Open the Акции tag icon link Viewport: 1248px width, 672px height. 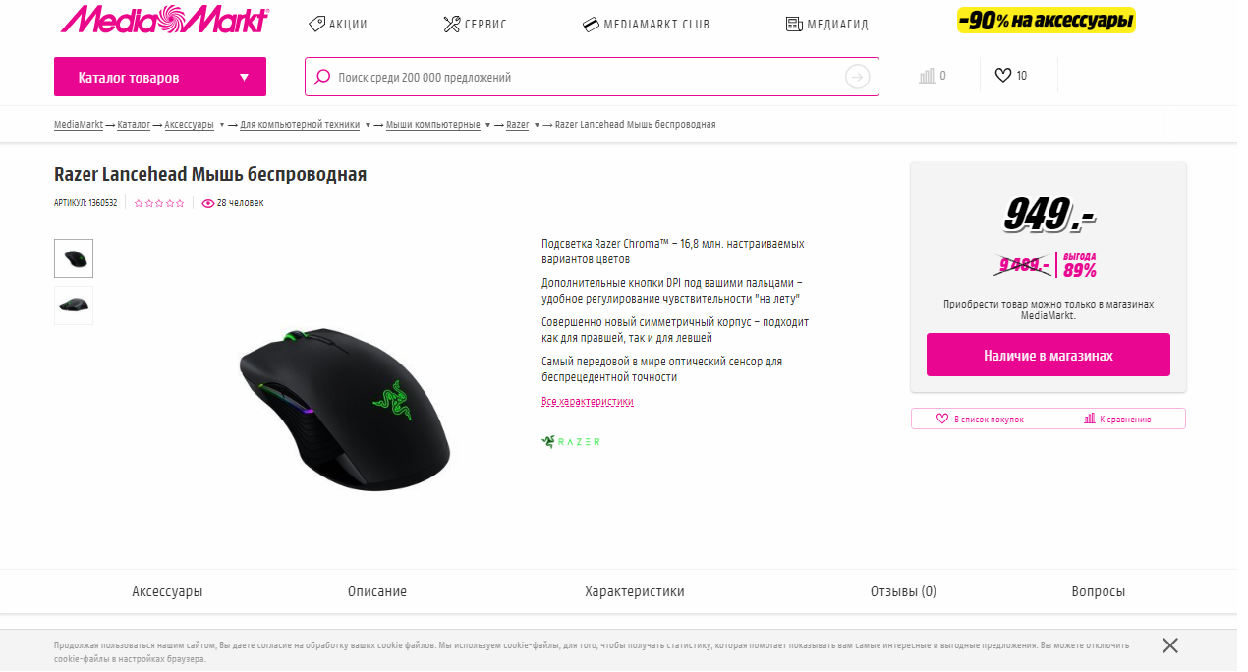click(316, 24)
